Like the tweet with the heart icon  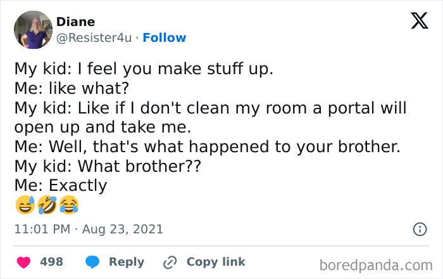point(23,262)
